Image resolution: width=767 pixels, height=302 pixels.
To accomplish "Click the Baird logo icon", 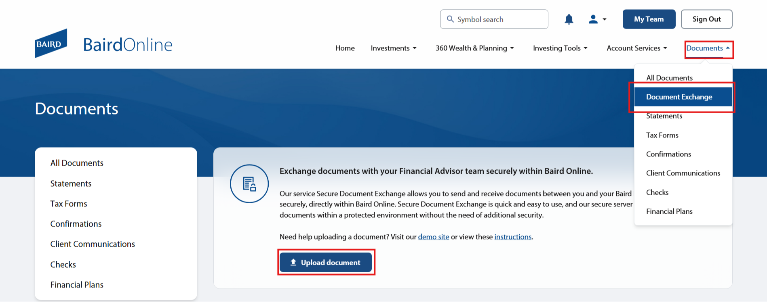I will pos(51,43).
